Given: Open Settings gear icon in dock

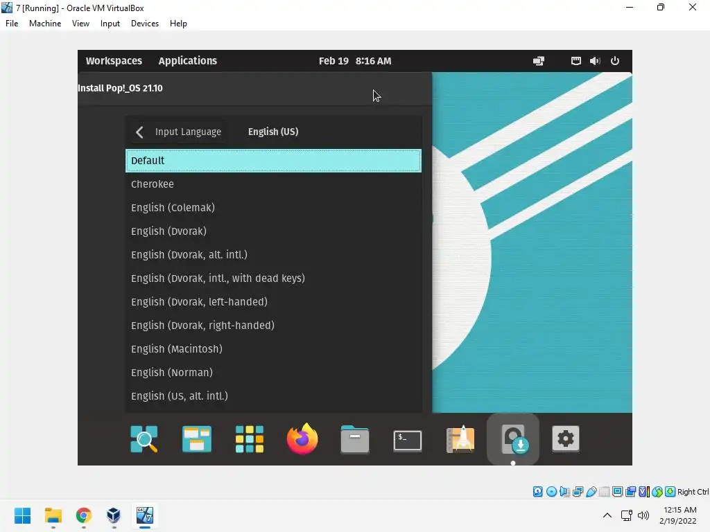Looking at the screenshot, I should point(566,438).
